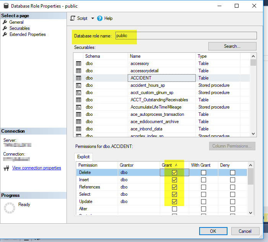Click the Extended Properties wrench icon
The width and height of the screenshot is (268, 242).
click(x=5, y=34)
